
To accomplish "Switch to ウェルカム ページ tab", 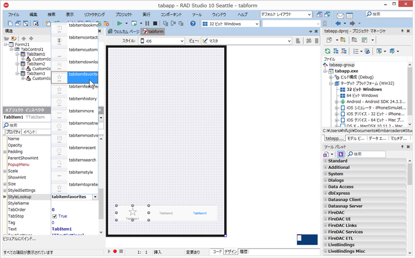I will click(x=123, y=32).
